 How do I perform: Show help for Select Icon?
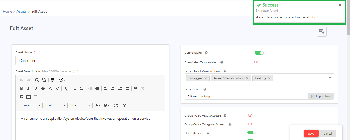pos(205,89)
